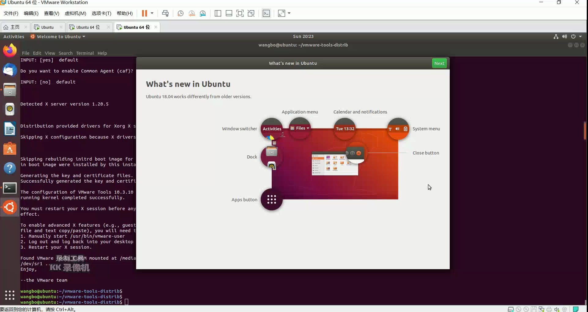Open the terminal's Search menu
The width and height of the screenshot is (588, 312).
pyautogui.click(x=65, y=53)
